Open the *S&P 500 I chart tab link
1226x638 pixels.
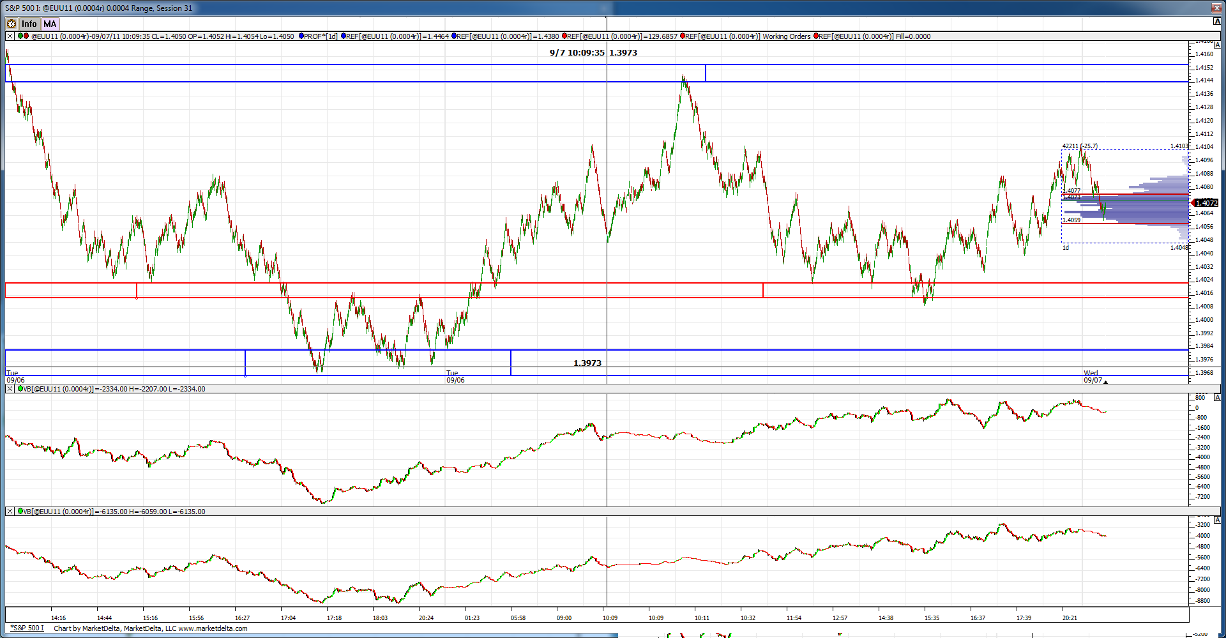pyautogui.click(x=27, y=628)
